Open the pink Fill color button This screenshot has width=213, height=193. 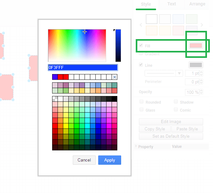coord(196,45)
